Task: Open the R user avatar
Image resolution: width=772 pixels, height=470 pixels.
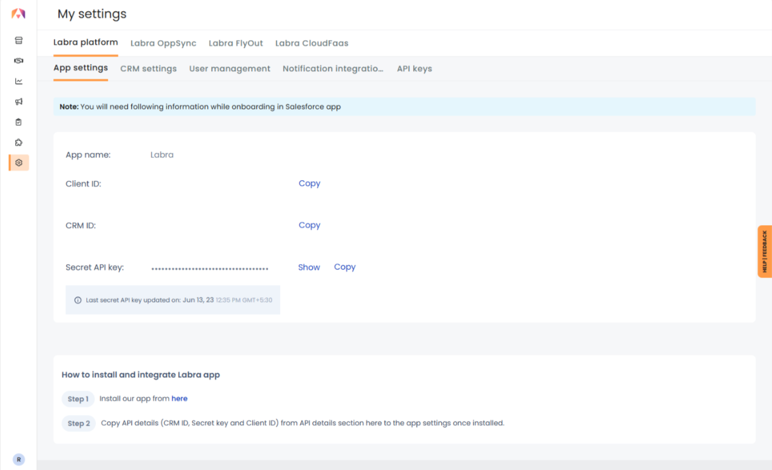Action: tap(19, 460)
